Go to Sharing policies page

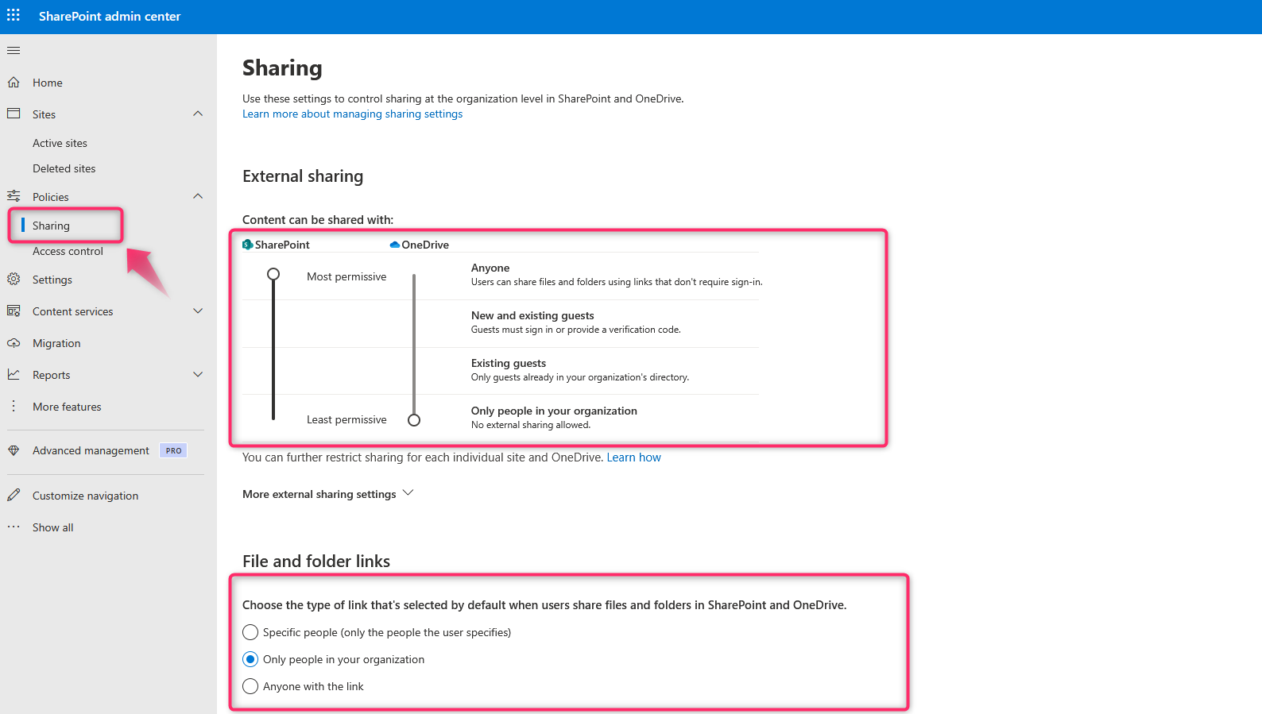coord(51,226)
